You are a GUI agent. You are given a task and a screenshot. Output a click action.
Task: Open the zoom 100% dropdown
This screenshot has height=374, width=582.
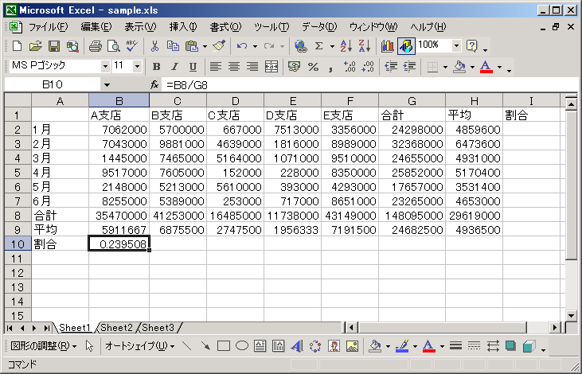tap(456, 46)
